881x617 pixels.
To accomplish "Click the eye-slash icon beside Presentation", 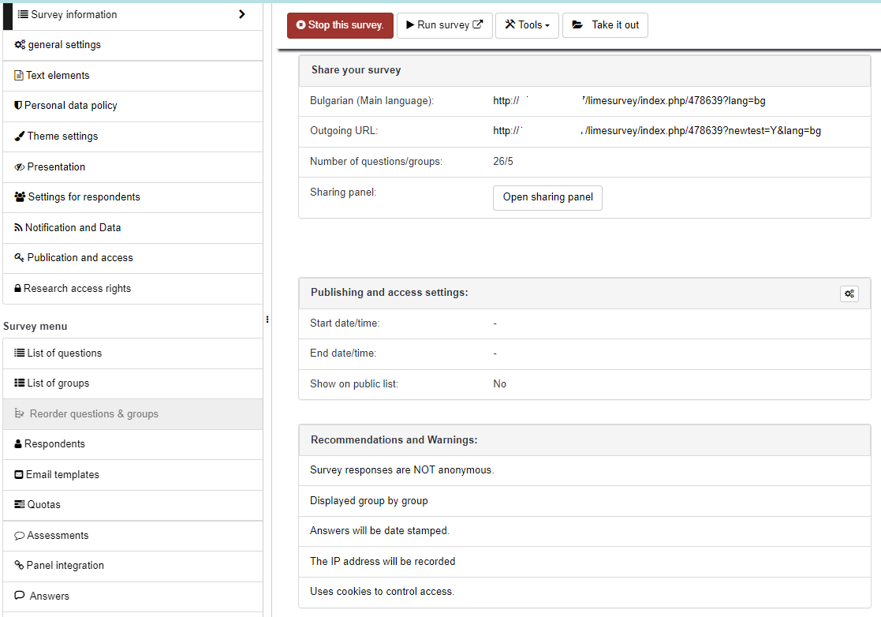I will 20,167.
